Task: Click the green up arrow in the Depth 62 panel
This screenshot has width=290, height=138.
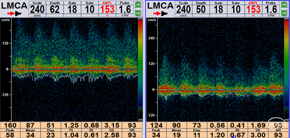Action: 137,5
